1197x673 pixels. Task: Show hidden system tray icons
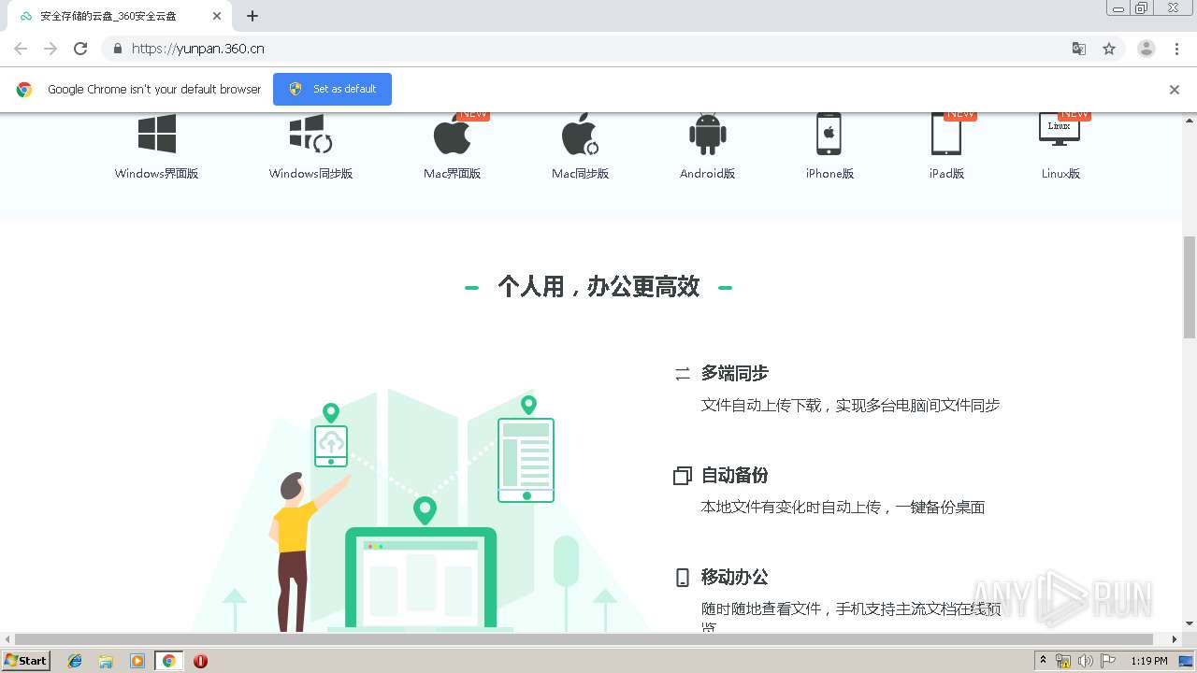[x=1044, y=661]
